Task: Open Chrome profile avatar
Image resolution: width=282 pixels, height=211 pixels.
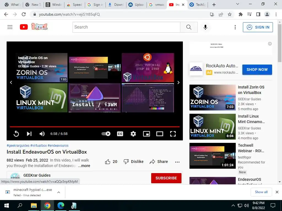Action: (267, 14)
